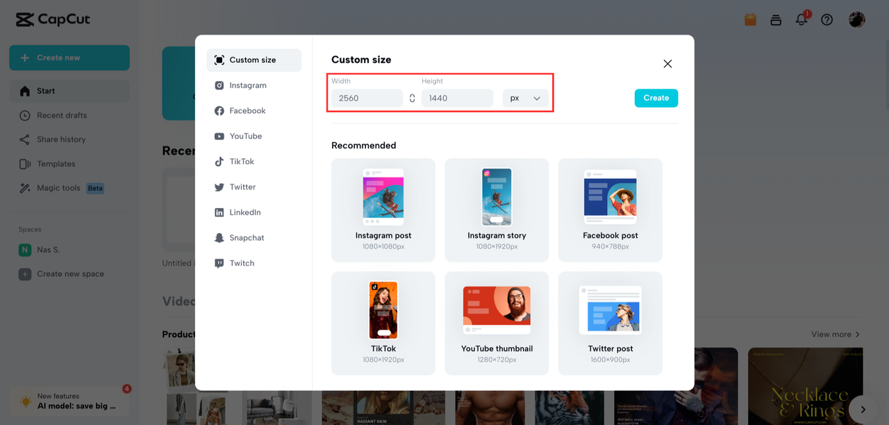Open the gift box icon in header

click(750, 19)
